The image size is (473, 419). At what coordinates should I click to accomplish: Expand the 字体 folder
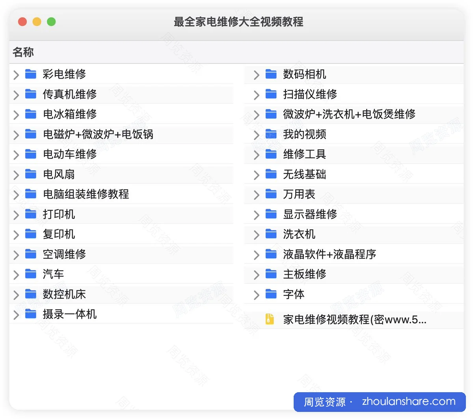(x=257, y=295)
